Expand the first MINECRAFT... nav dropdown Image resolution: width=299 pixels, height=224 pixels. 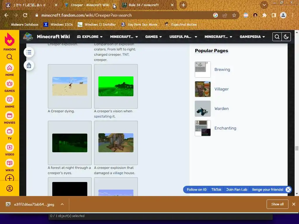coord(124,37)
